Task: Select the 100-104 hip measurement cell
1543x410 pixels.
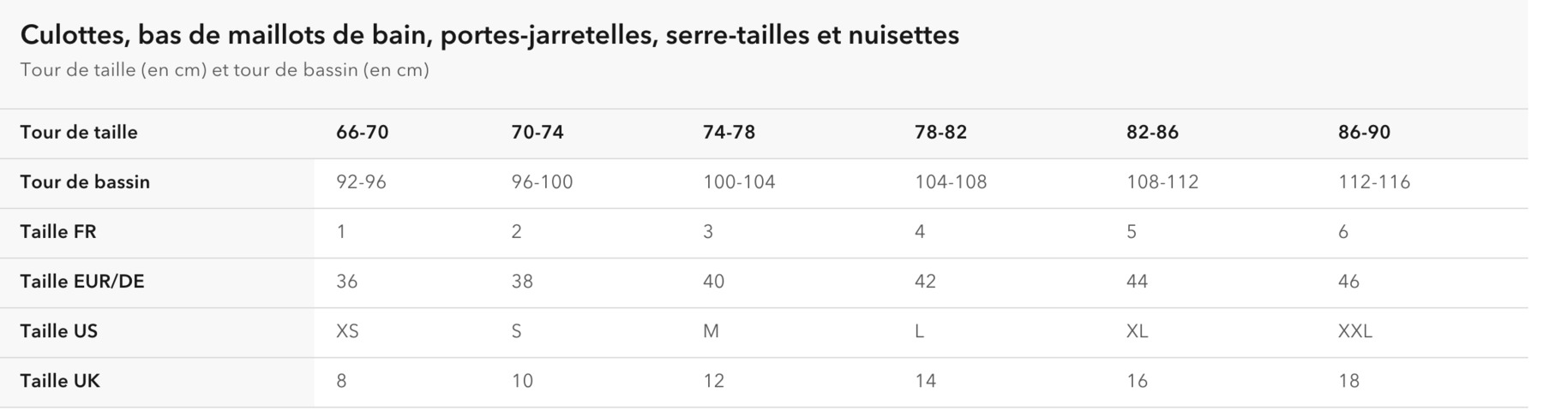Action: point(739,182)
